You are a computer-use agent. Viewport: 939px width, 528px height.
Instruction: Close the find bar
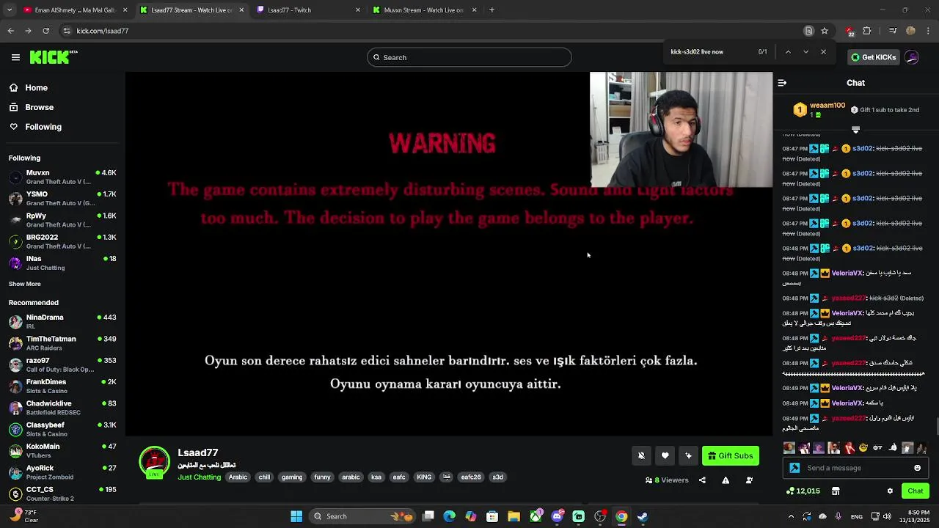[823, 52]
